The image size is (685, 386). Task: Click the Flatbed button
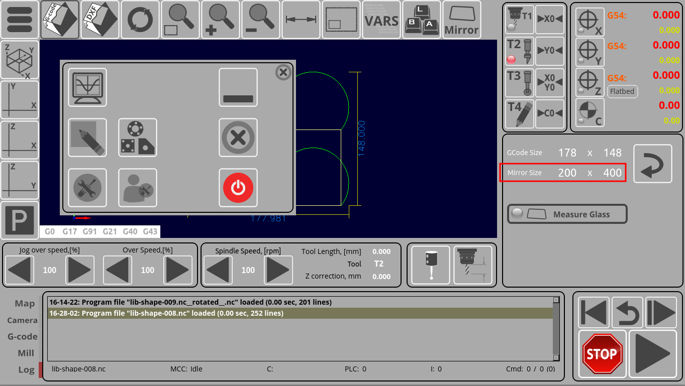click(x=622, y=91)
